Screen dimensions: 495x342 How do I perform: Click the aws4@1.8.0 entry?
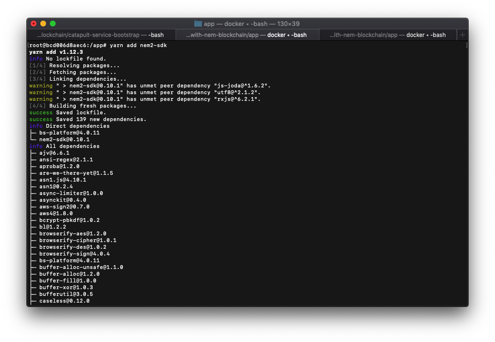click(x=56, y=213)
